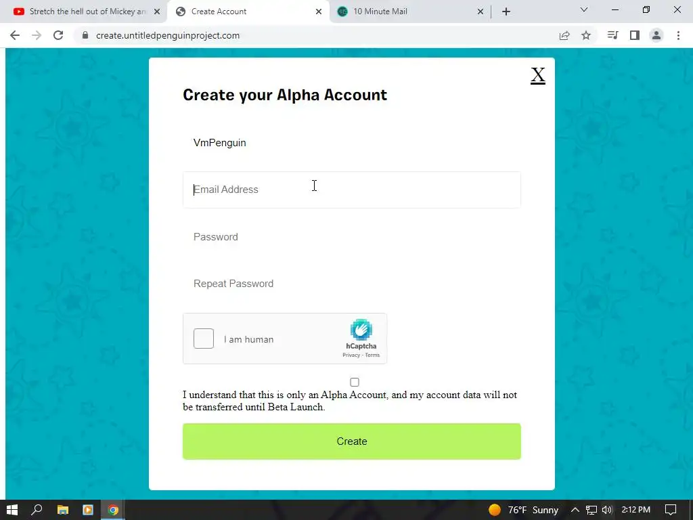Click the Chrome profile avatar
Image resolution: width=693 pixels, height=520 pixels.
pos(656,35)
